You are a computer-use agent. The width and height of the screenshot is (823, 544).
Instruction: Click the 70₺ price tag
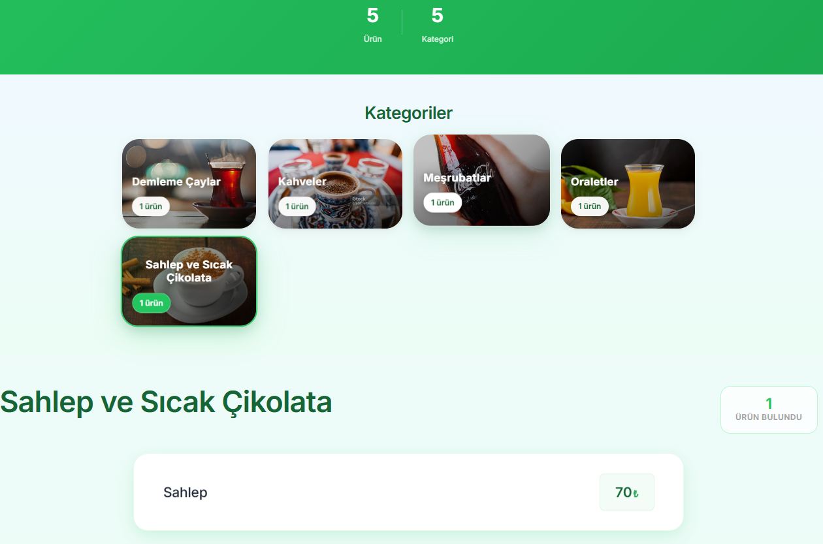[x=626, y=492]
